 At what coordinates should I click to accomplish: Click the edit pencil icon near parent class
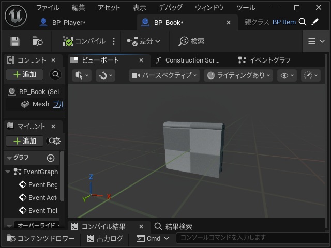coord(315,22)
